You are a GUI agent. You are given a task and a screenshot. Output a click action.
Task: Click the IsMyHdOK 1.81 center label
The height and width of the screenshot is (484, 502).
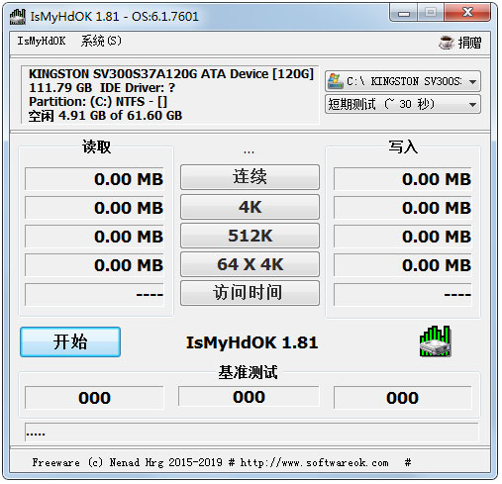251,342
